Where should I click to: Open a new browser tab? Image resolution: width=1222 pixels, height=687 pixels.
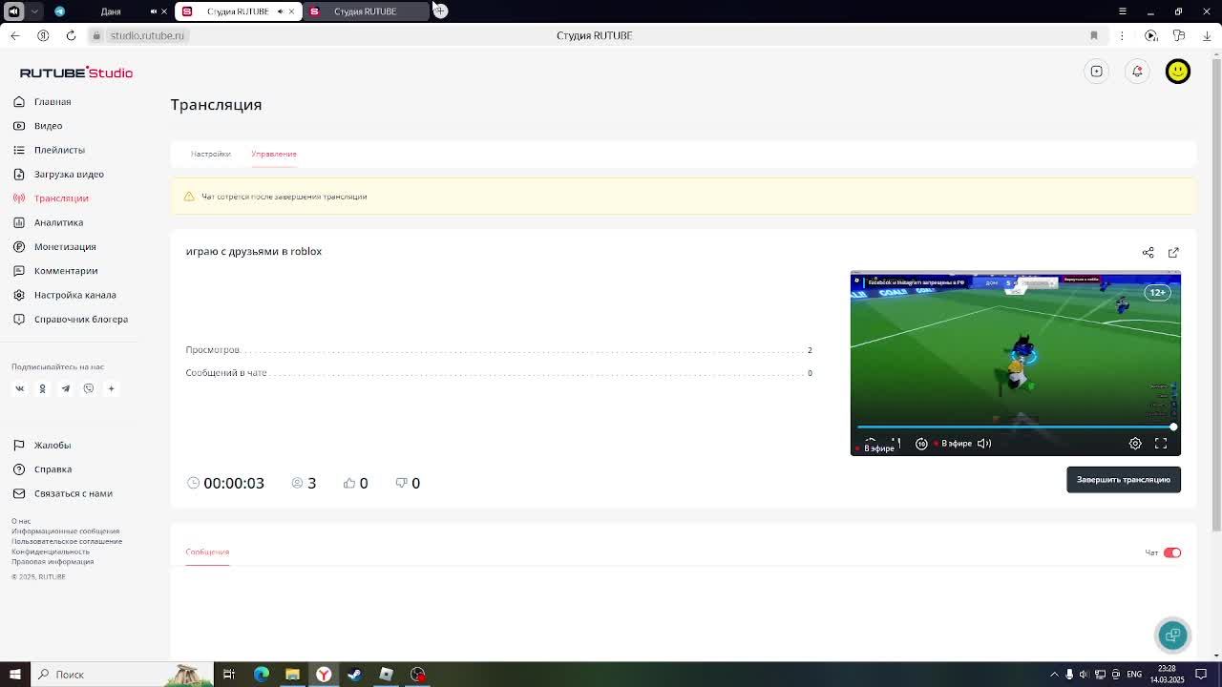click(x=440, y=10)
